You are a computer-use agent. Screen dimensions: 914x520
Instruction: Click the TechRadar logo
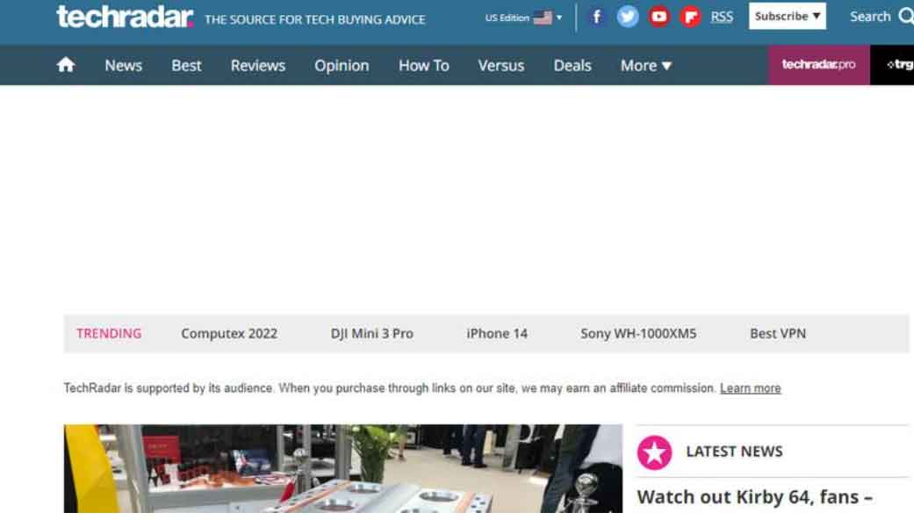(125, 17)
